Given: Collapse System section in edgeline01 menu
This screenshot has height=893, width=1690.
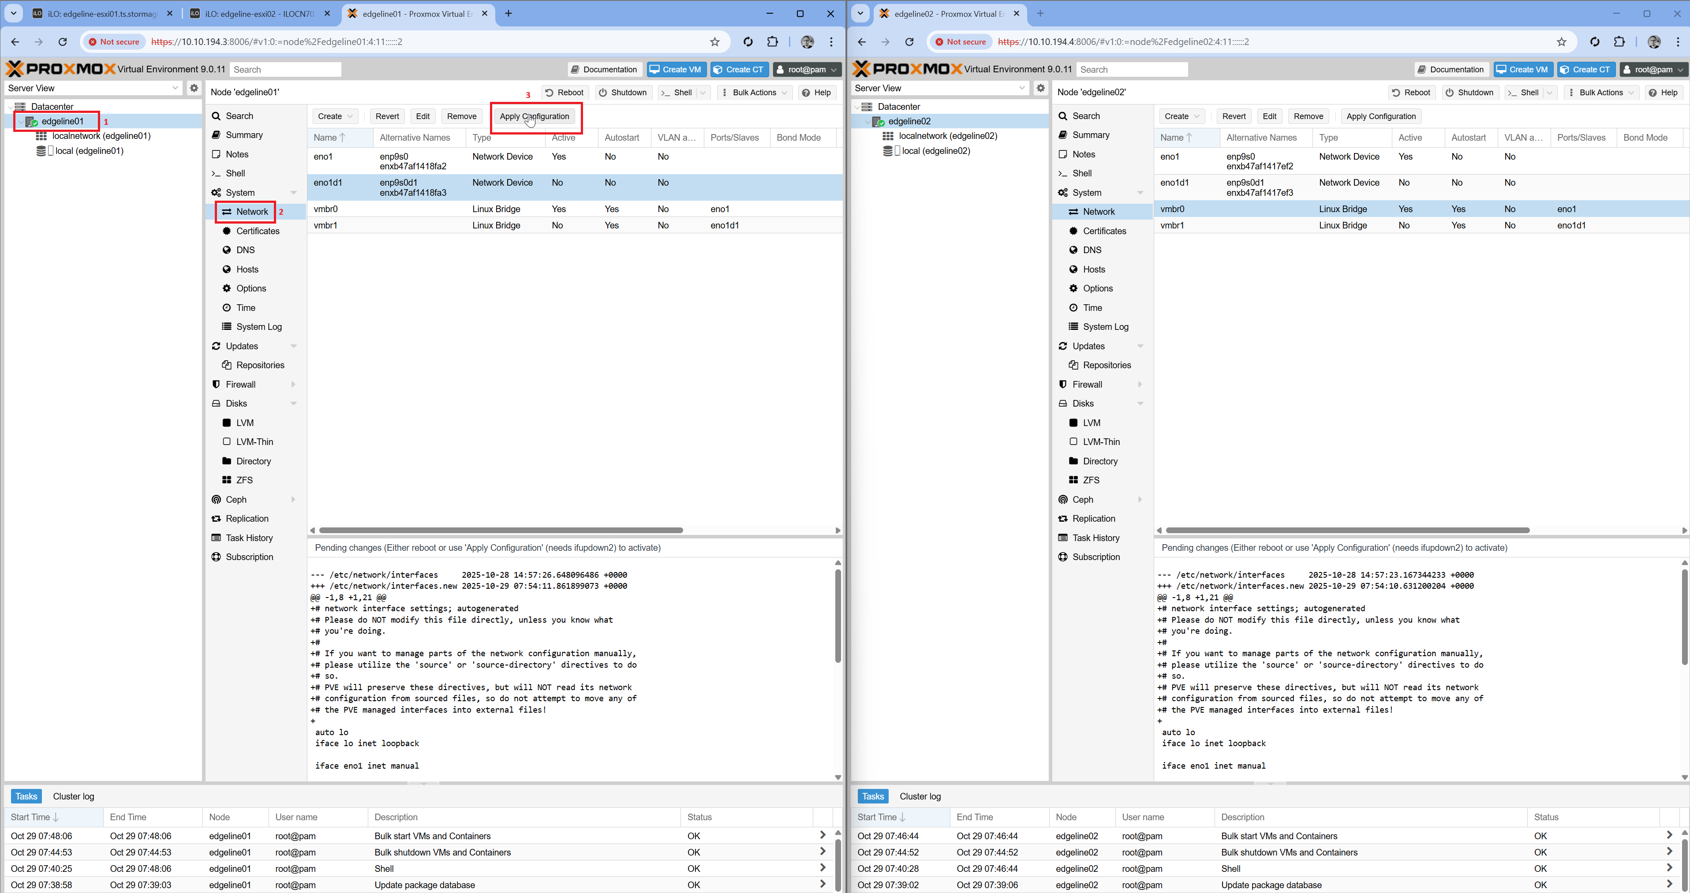Looking at the screenshot, I should click(x=293, y=193).
